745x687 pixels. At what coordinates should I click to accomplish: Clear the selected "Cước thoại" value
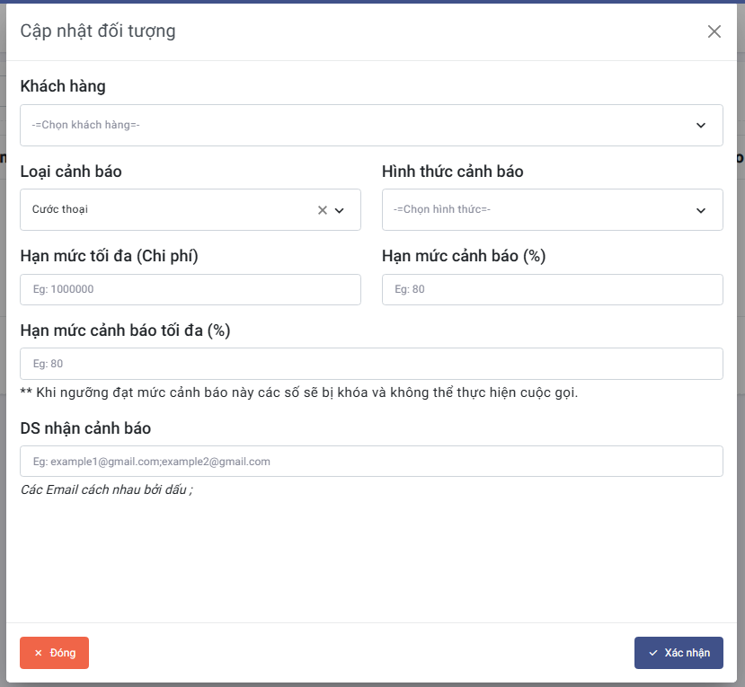[x=323, y=210]
